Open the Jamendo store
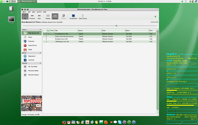The height and width of the screenshot is (125, 198). 32,60
